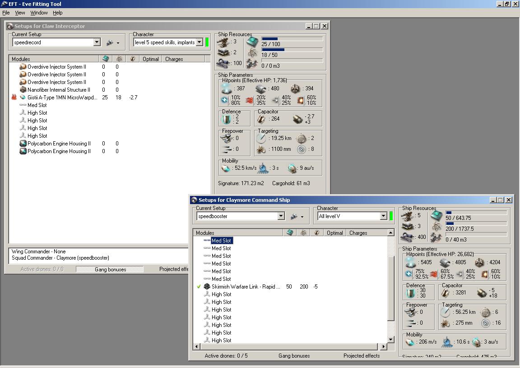The width and height of the screenshot is (520, 368).
Task: Open the File menu
Action: [6, 13]
